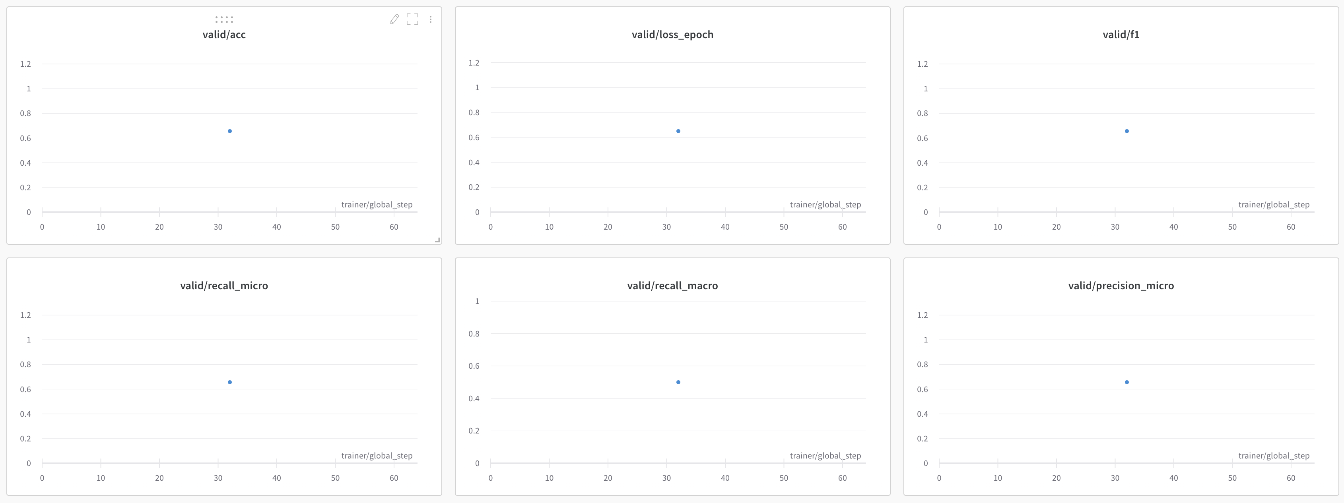The image size is (1344, 503).
Task: Click the data point in valid/f1 chart
Action: tap(1127, 132)
